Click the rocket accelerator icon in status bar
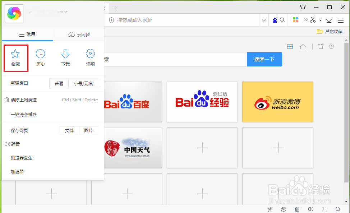This screenshot has height=213, width=350. pos(270,209)
